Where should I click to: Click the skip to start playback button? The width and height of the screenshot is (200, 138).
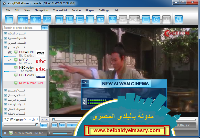coord(55,125)
